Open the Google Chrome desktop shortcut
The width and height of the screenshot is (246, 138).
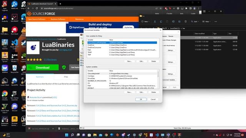5,95
